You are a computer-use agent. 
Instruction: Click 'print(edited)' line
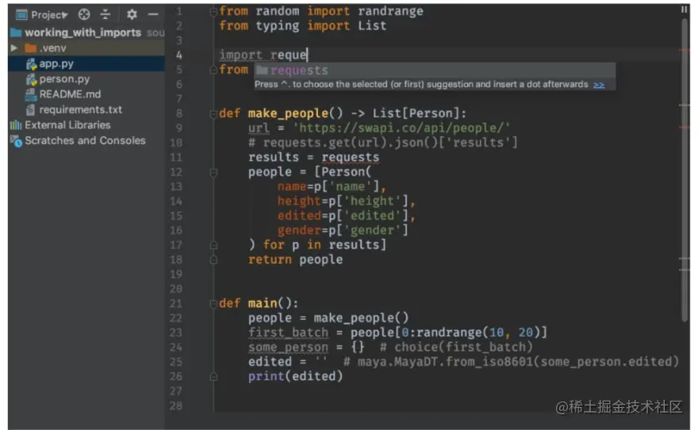point(296,376)
